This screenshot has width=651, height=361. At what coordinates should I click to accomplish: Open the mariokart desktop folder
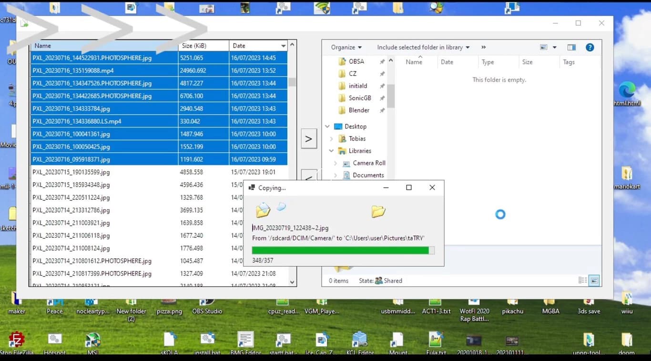(x=627, y=177)
